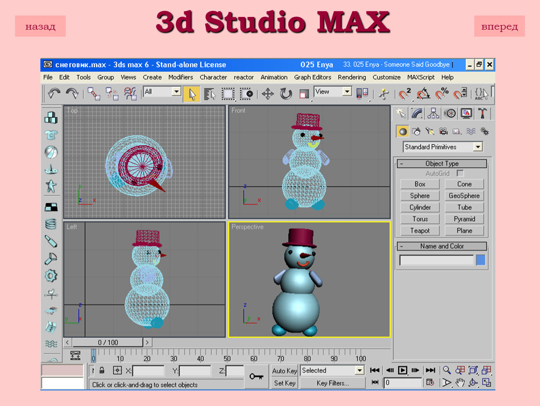Click the GeoSphere primitive button
This screenshot has height=406, width=540.
[x=464, y=196]
